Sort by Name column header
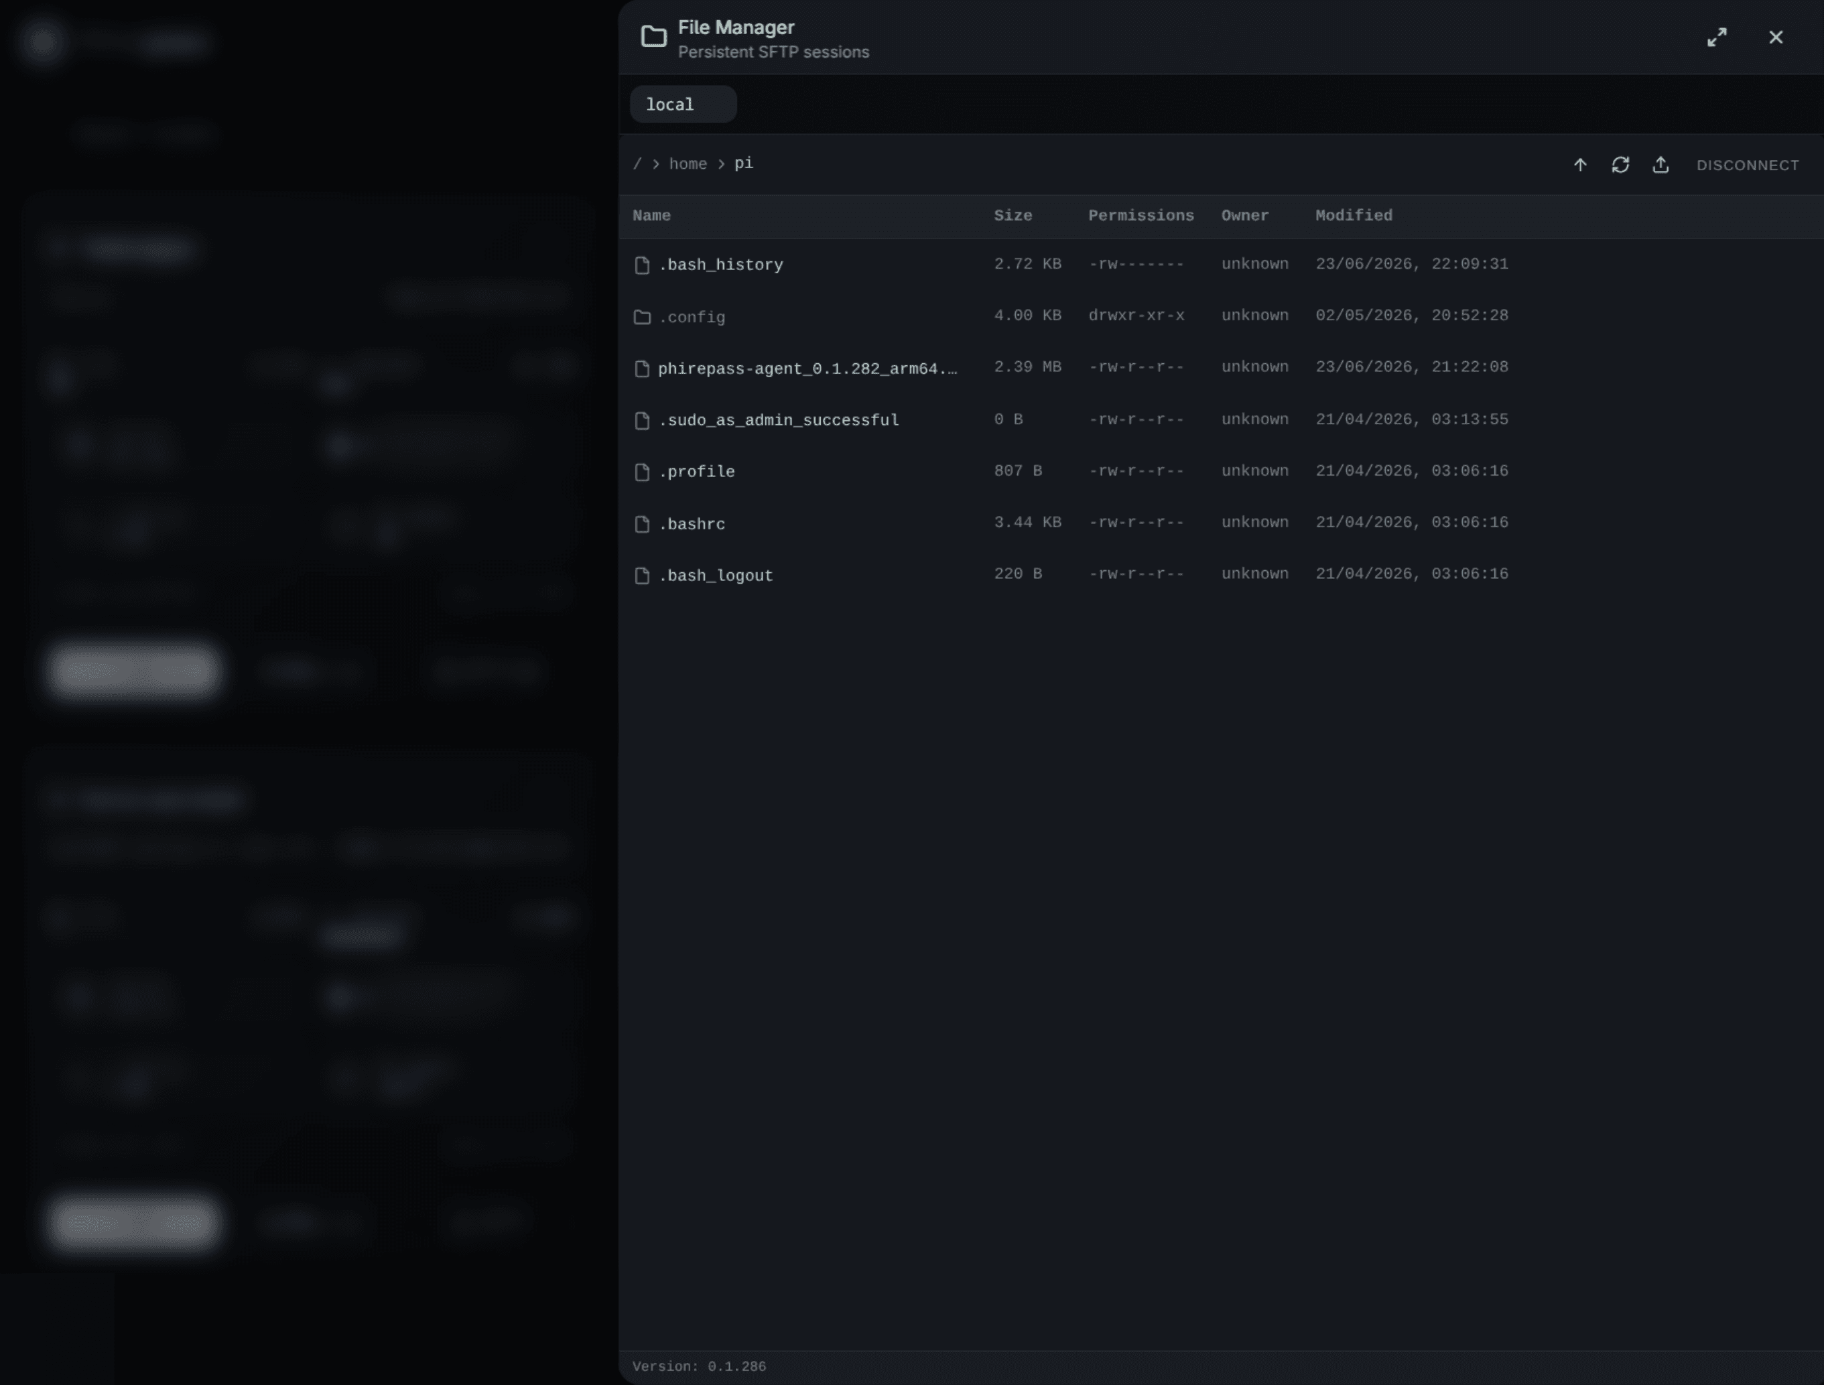The image size is (1824, 1385). click(x=651, y=216)
